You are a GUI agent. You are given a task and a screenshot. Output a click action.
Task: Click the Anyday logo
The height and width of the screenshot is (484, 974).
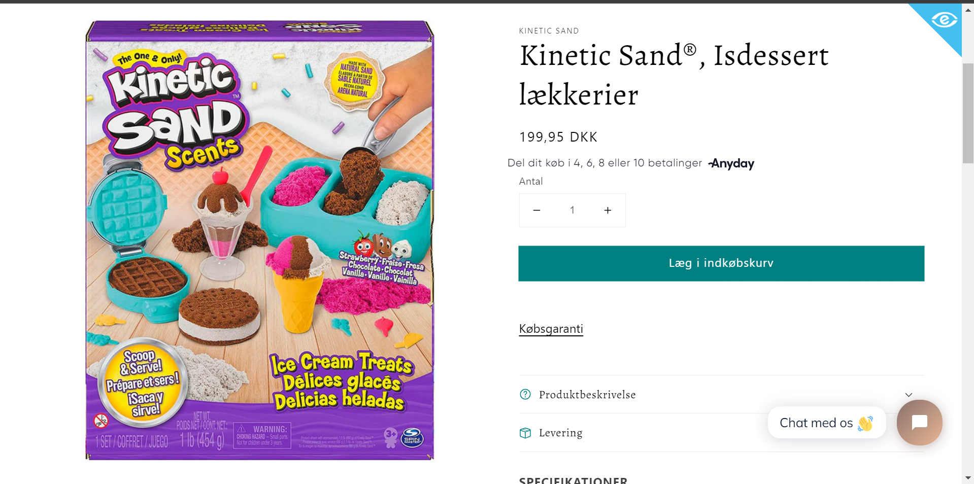[731, 163]
